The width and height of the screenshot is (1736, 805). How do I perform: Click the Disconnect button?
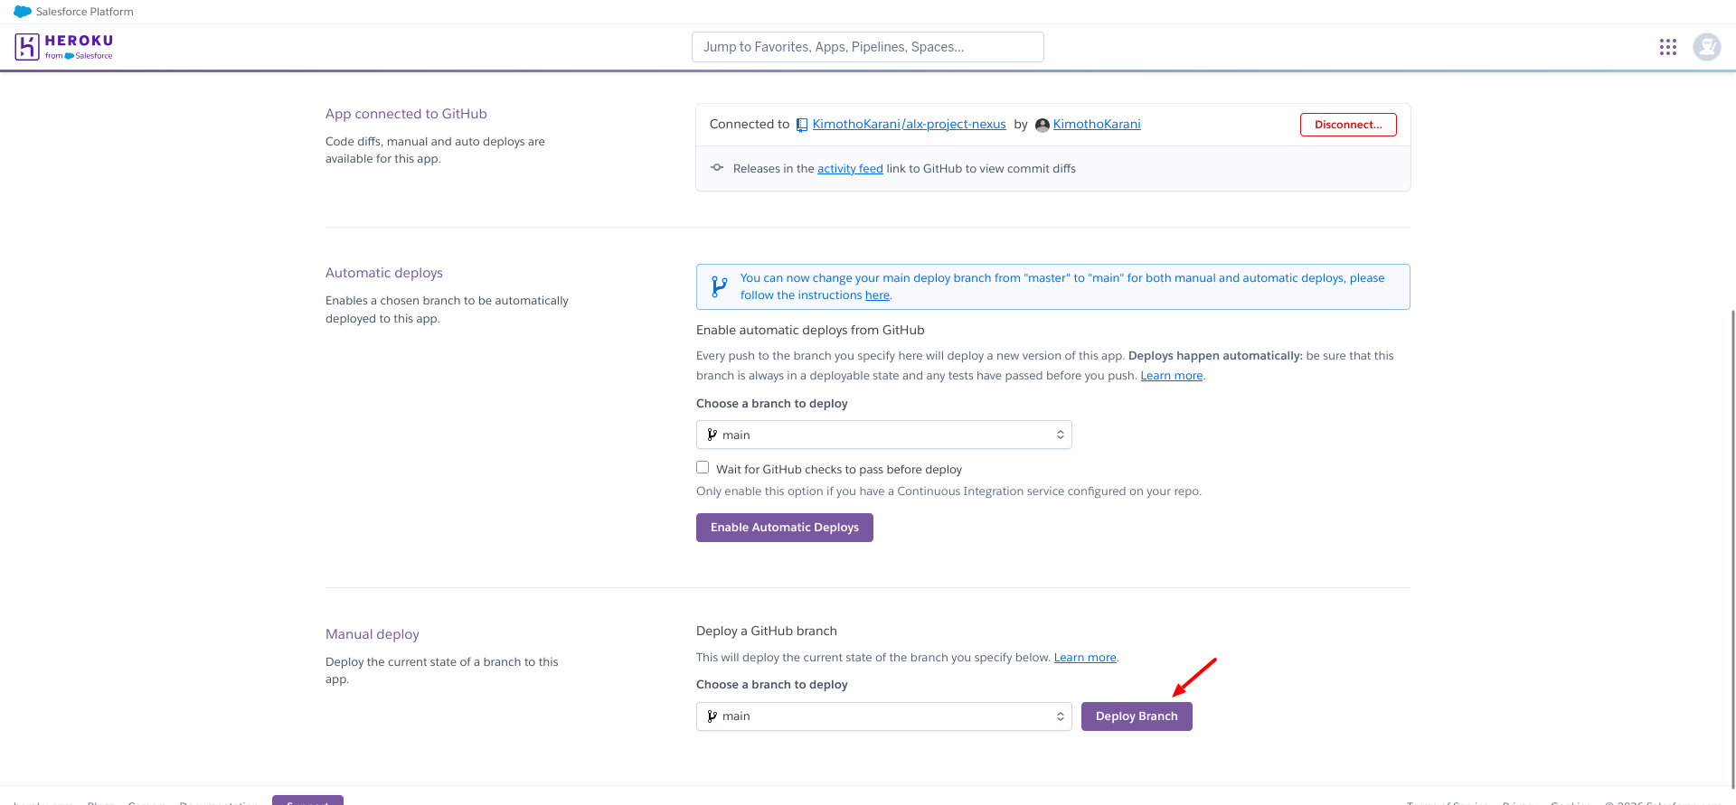pyautogui.click(x=1348, y=125)
